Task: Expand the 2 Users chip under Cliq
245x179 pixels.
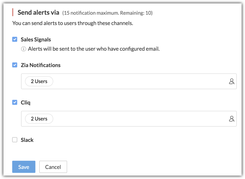Action: click(39, 119)
